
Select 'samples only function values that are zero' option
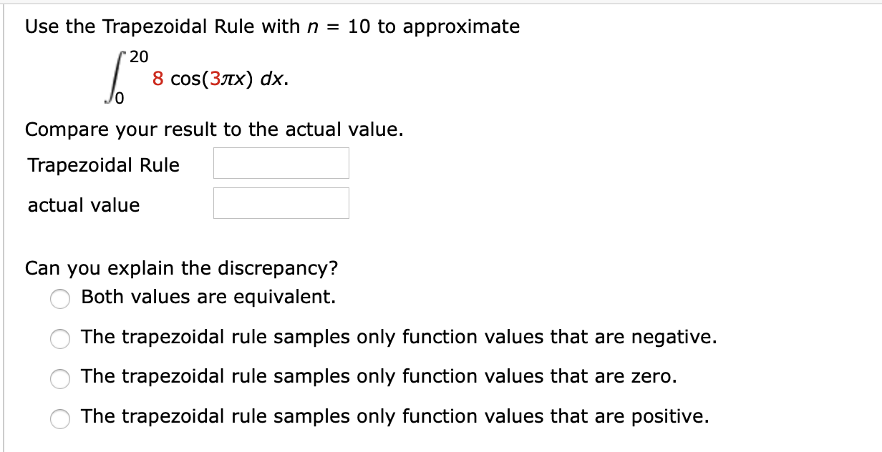click(x=60, y=380)
